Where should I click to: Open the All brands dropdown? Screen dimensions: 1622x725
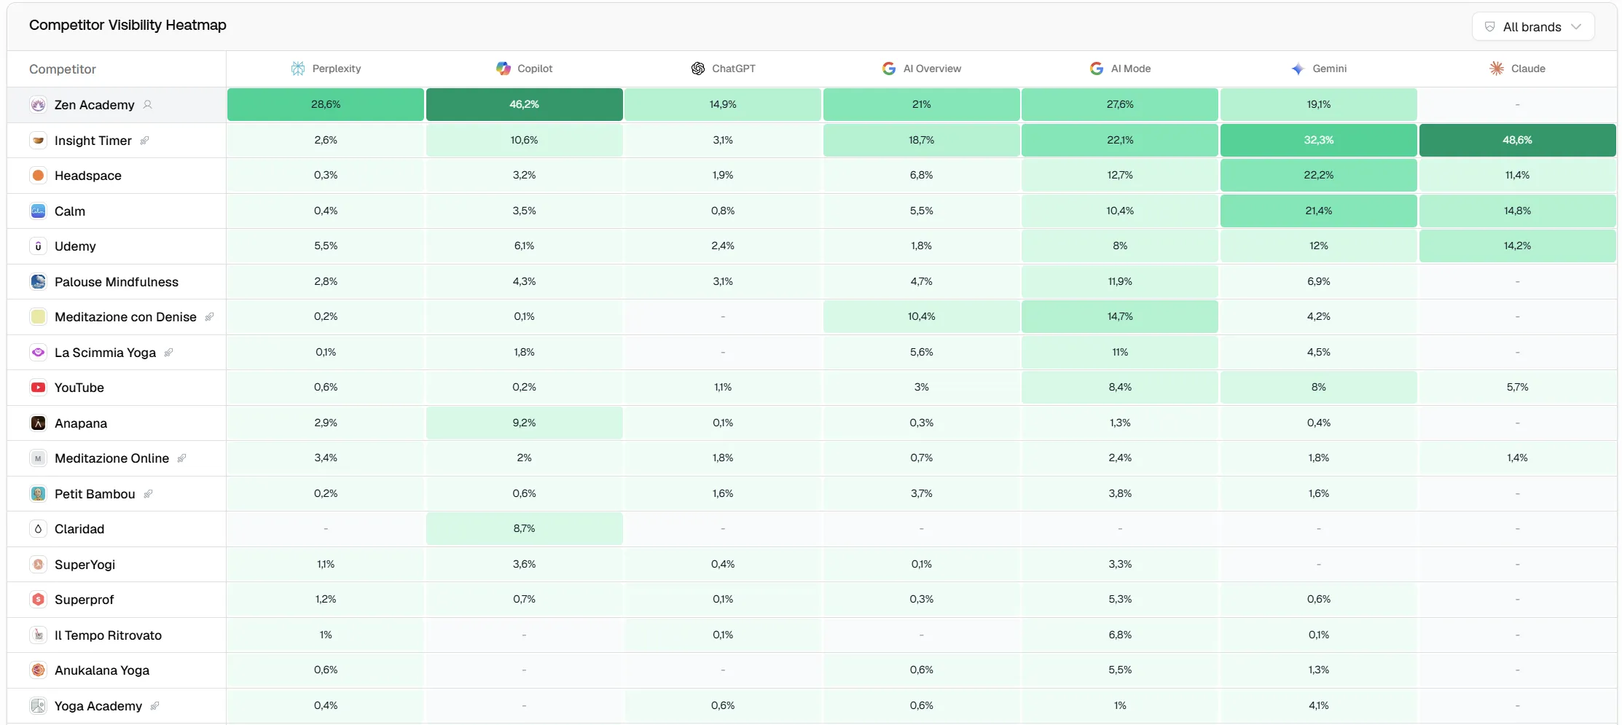[1532, 27]
